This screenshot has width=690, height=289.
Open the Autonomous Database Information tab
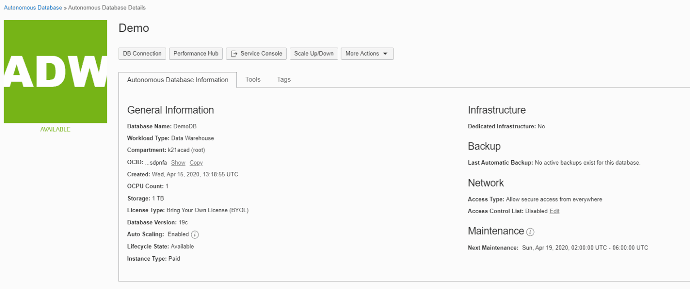pyautogui.click(x=178, y=80)
